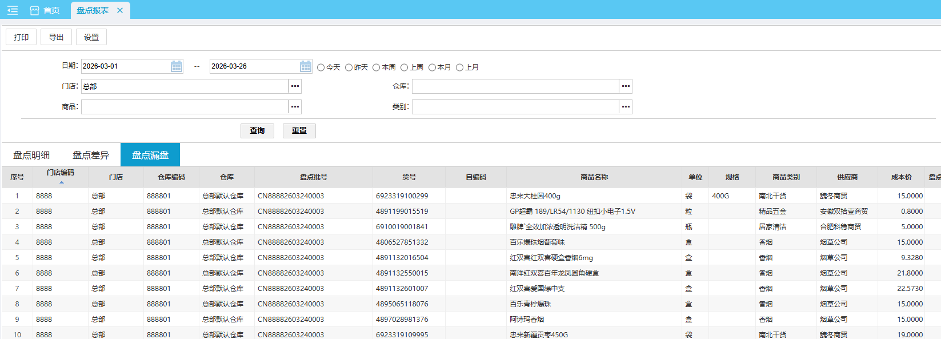Collapse the sidebar menu icon
Image resolution: width=941 pixels, height=339 pixels.
click(x=13, y=10)
